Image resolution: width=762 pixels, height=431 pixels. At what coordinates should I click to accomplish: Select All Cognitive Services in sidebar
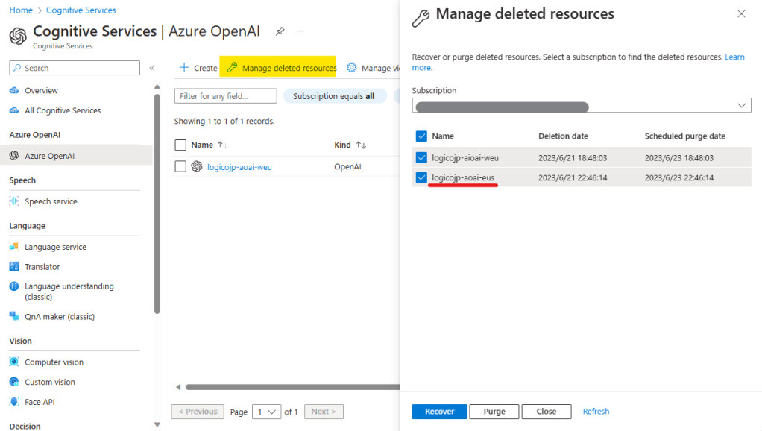click(x=63, y=110)
